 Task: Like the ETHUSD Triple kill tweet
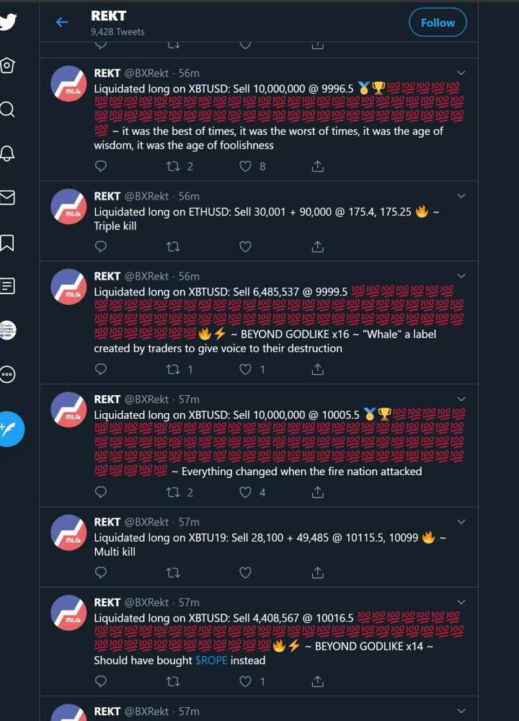tap(246, 247)
